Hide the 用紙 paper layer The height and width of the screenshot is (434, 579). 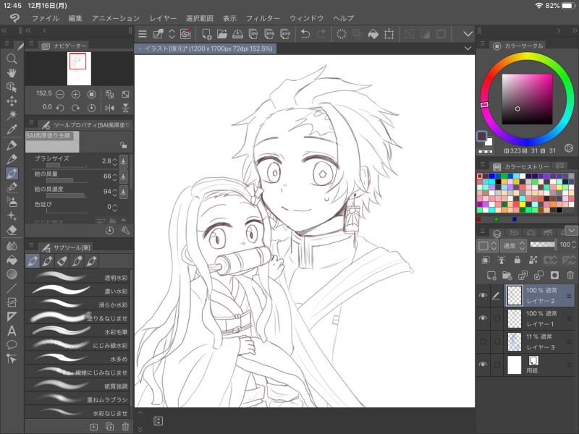[x=483, y=365]
